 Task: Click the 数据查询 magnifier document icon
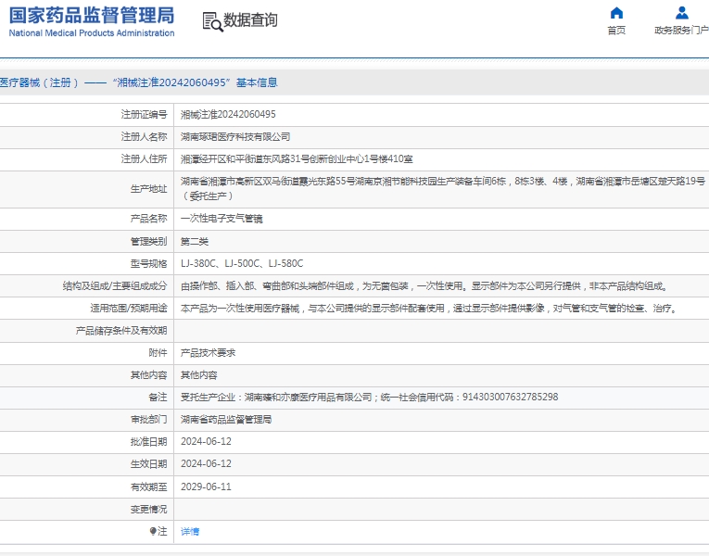tap(212, 21)
